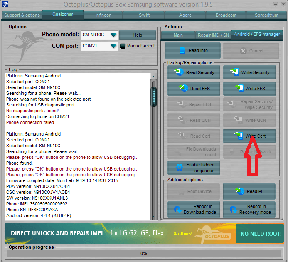288x262 pixels.
Task: Click log line 'Phone IMEI: 350050500009692'
Action: (x=37, y=204)
